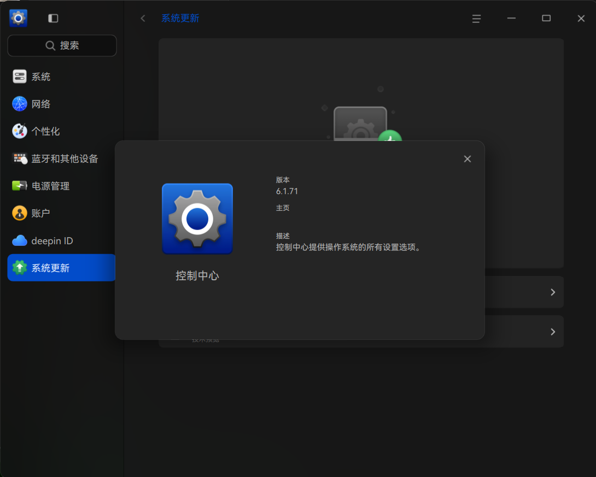The height and width of the screenshot is (477, 596).
Task: Click the Control Center gear icon at top-left
Action: (x=18, y=18)
